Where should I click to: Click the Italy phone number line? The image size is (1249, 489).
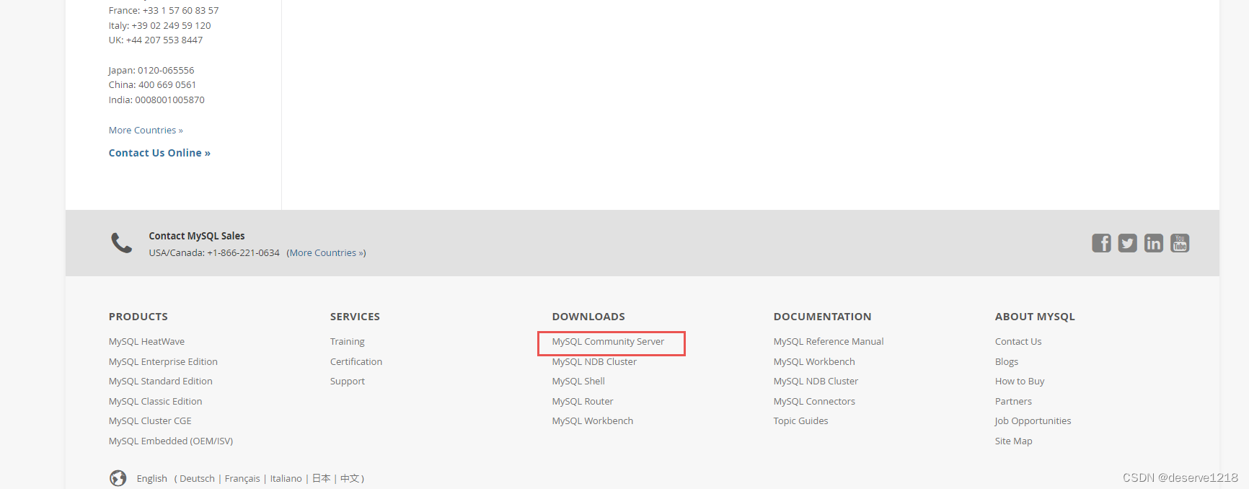[x=159, y=26]
